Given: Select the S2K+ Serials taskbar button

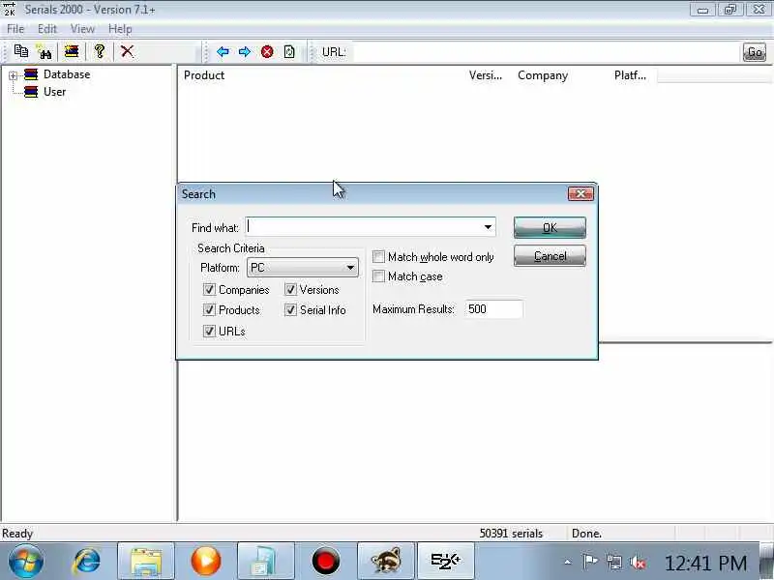Looking at the screenshot, I should [445, 562].
